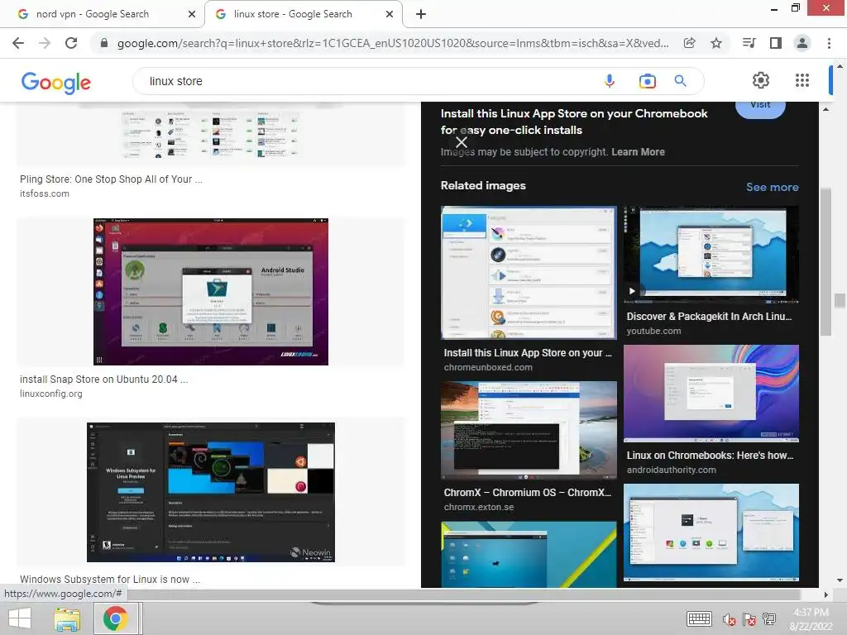Open the Pling Store thumbnail image

click(x=211, y=133)
